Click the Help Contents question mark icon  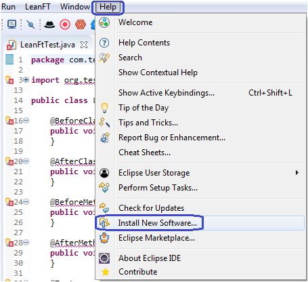(104, 43)
